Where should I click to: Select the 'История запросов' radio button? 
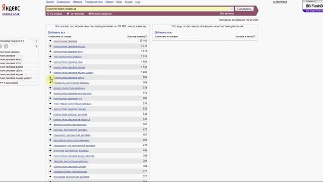90,14
